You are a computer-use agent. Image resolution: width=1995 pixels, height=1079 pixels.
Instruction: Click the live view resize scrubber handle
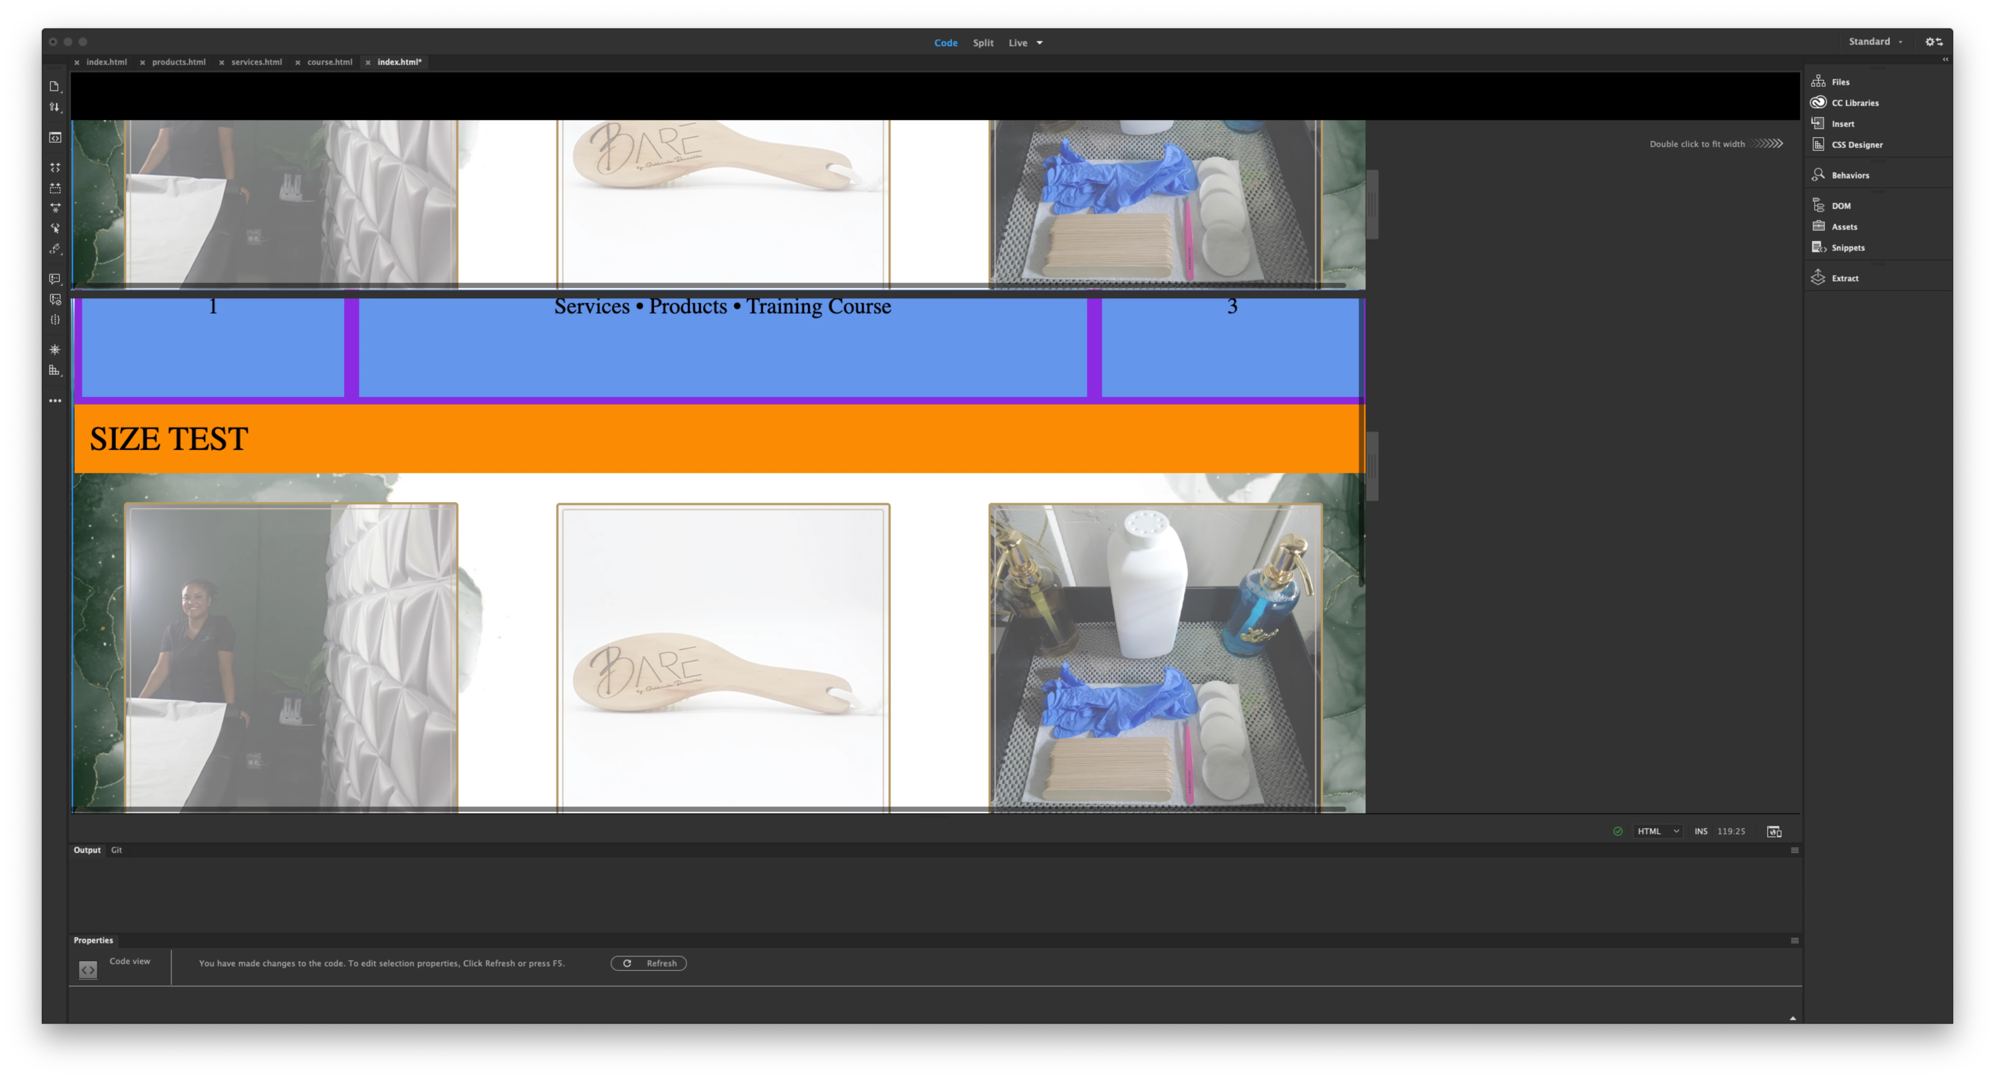click(x=1372, y=466)
